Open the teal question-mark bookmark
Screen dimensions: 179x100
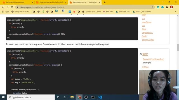[x=56, y=11]
